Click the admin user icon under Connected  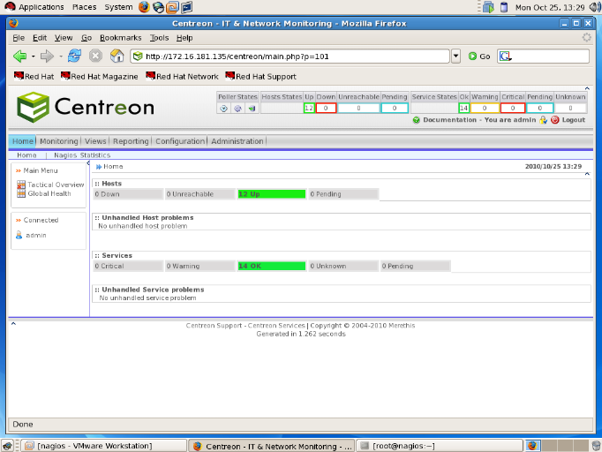click(19, 235)
